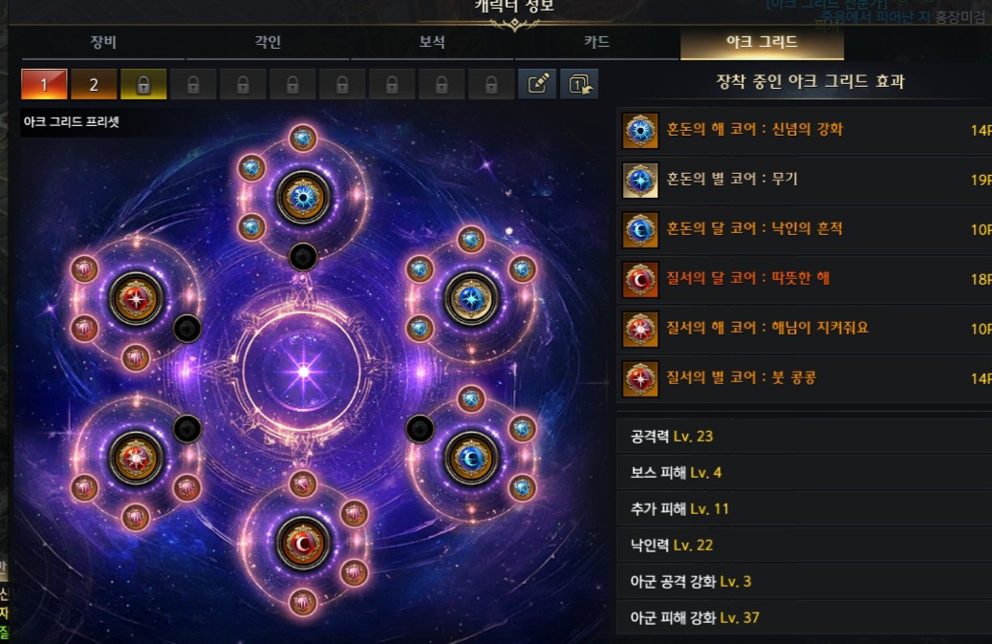The width and height of the screenshot is (992, 644).
Task: Switch to Ark Grid preset 1
Action: click(x=44, y=84)
